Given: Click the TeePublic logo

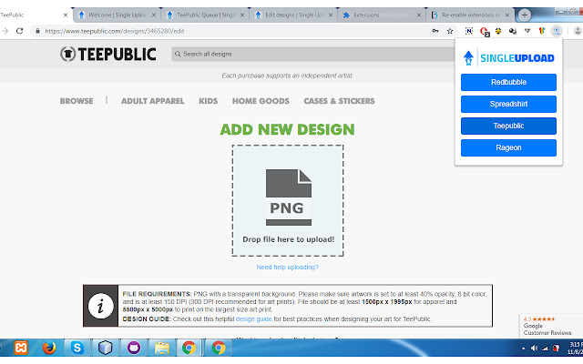Looking at the screenshot, I should pyautogui.click(x=107, y=55).
